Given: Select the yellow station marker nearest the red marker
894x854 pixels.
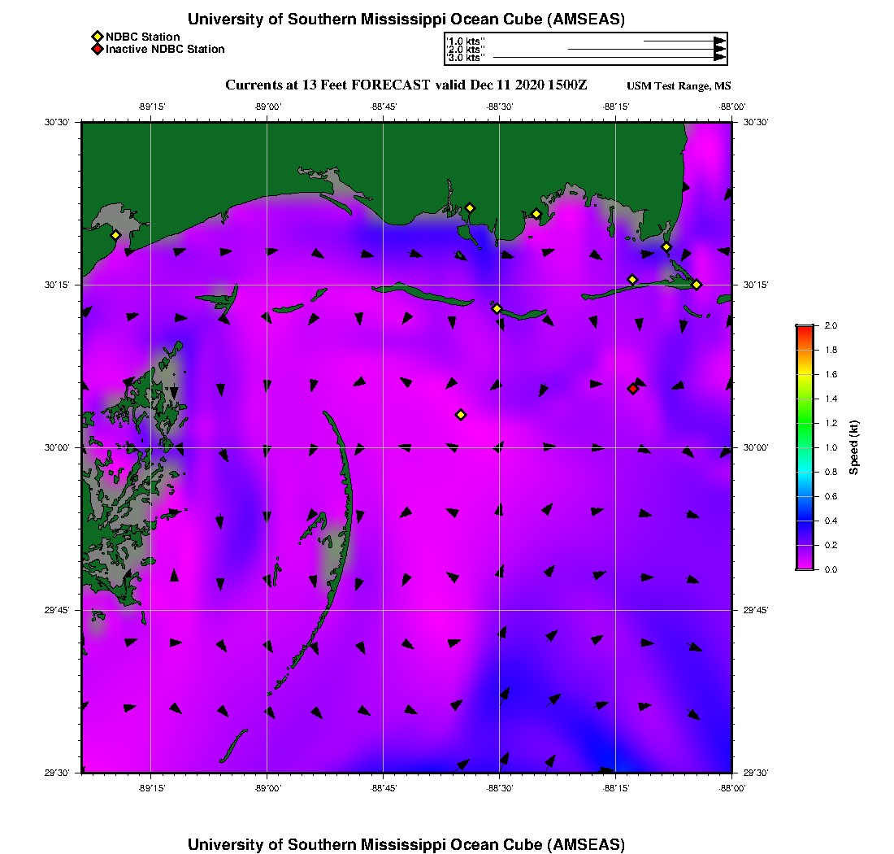Looking at the screenshot, I should (x=632, y=280).
